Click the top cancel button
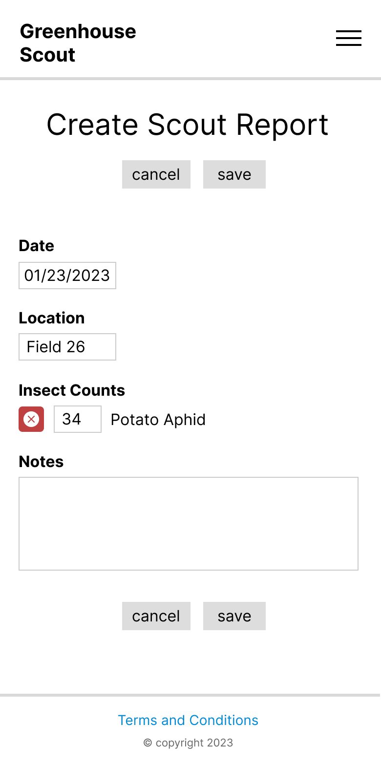 tap(156, 174)
